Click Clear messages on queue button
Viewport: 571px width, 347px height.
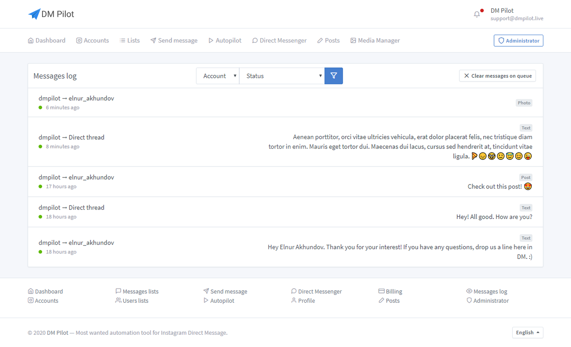pyautogui.click(x=498, y=76)
